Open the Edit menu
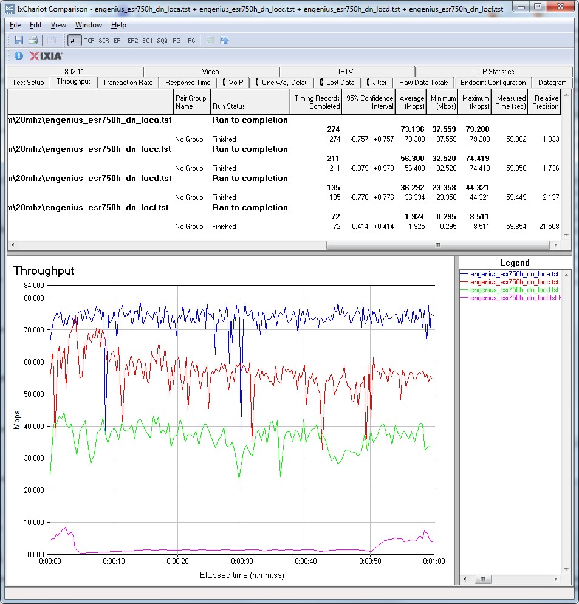Screen dimensions: 579x604 (36, 25)
